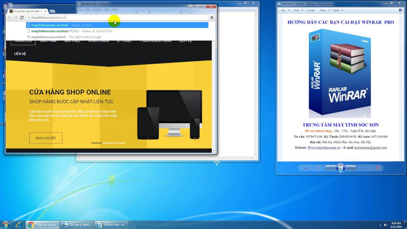Launch Internet Explorer from the taskbar
The width and height of the screenshot is (407, 229).
coord(19,225)
